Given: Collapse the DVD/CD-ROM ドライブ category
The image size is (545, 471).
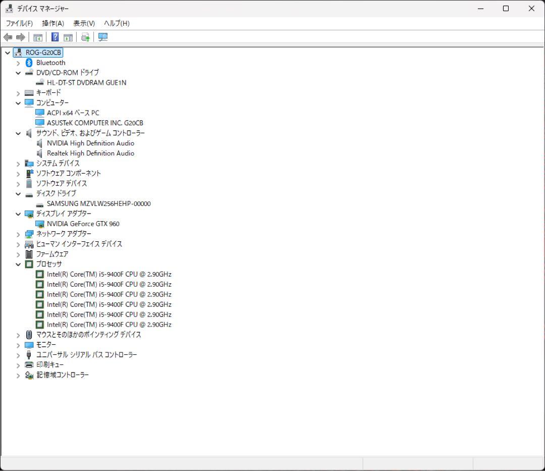Looking at the screenshot, I should [x=18, y=73].
